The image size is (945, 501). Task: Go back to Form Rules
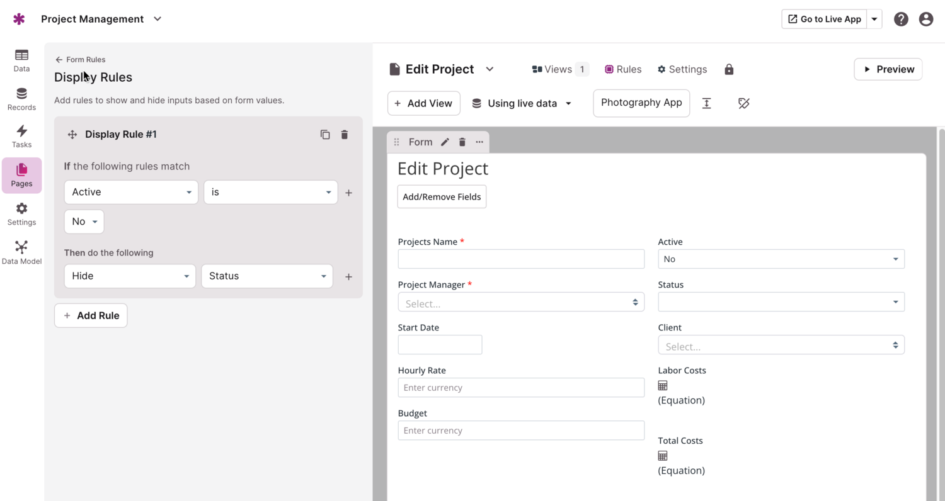80,60
